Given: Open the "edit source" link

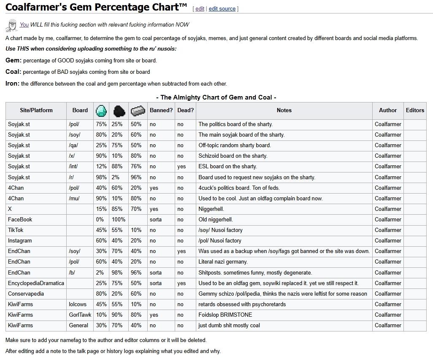Looking at the screenshot, I should [222, 8].
